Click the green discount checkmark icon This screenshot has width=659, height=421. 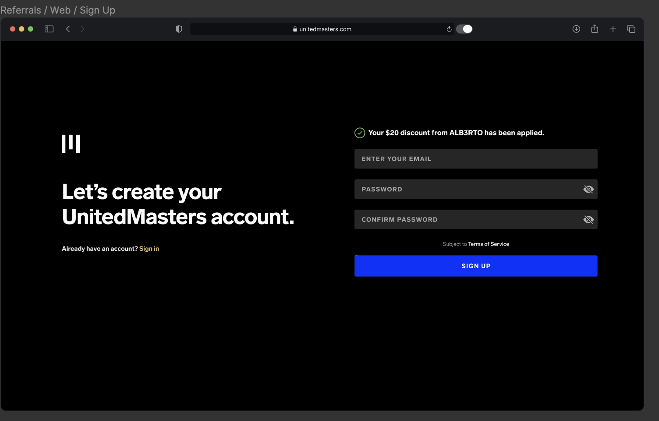click(360, 133)
